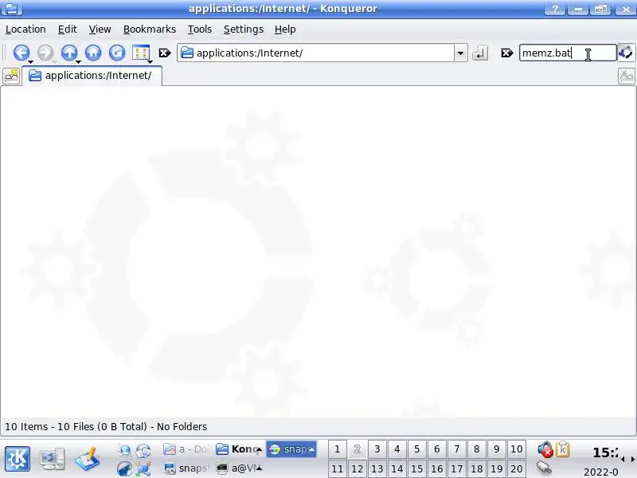This screenshot has width=637, height=478.
Task: Open Back button history dropdown arrow
Action: click(30, 62)
